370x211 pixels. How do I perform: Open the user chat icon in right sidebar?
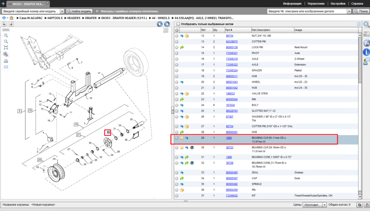point(366,62)
